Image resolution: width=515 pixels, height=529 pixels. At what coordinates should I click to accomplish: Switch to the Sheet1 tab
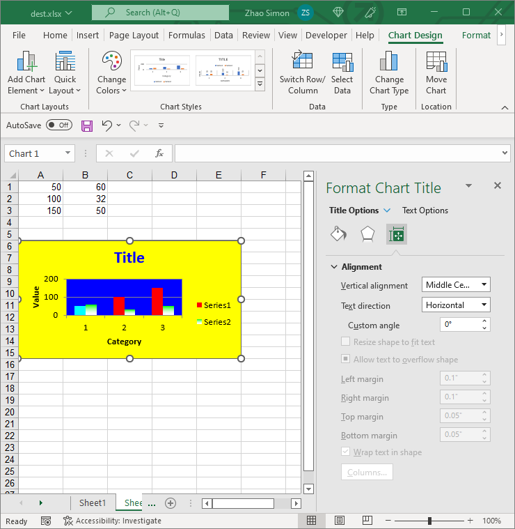tap(93, 503)
